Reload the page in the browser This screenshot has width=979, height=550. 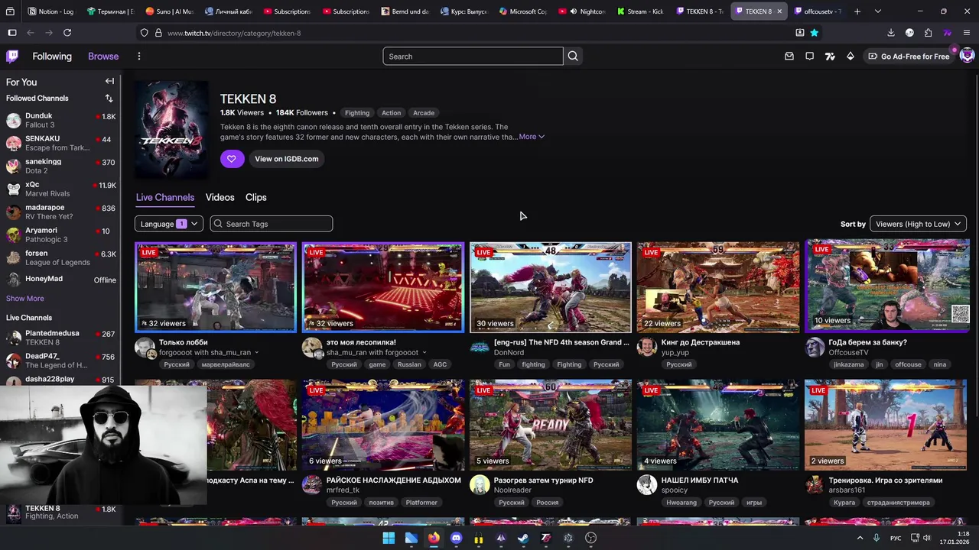67,33
